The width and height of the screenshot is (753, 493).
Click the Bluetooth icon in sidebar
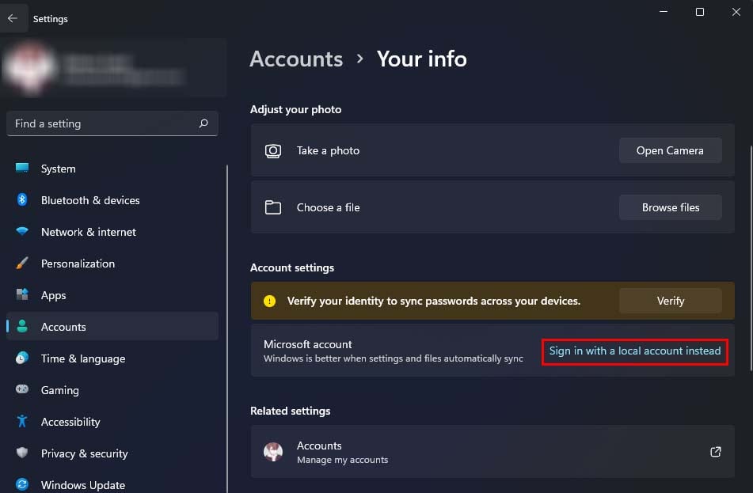22,199
